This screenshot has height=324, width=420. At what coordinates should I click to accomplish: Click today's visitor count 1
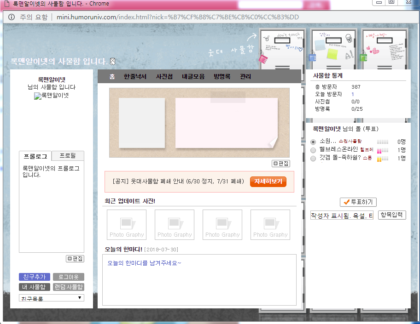[x=352, y=94]
